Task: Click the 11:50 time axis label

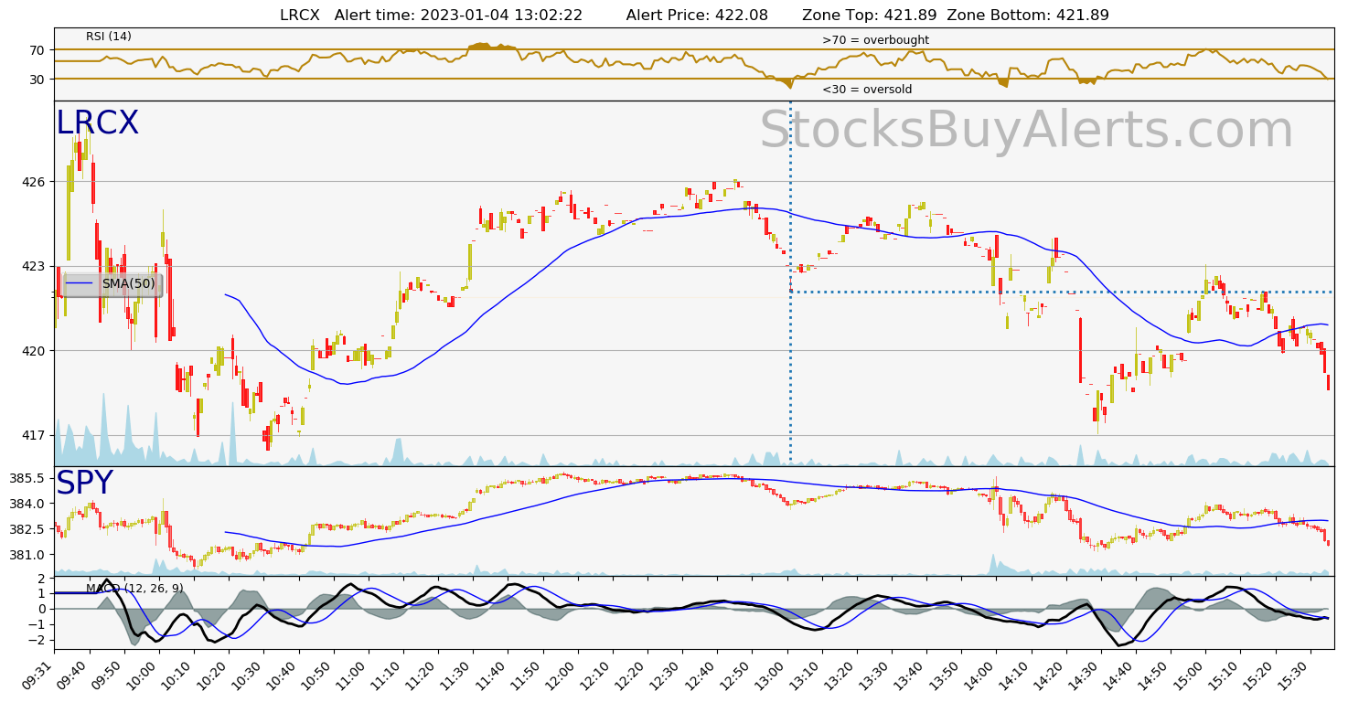Action: pos(524,675)
